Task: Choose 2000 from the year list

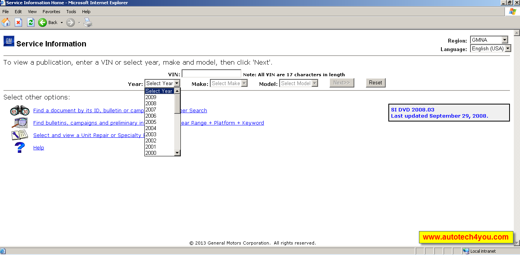Action: pos(160,153)
